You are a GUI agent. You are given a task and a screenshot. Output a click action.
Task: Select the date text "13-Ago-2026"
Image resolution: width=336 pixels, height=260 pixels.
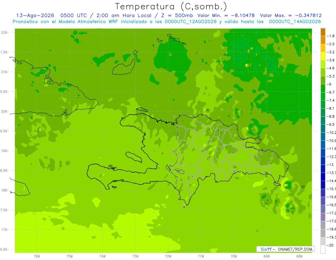[35, 16]
